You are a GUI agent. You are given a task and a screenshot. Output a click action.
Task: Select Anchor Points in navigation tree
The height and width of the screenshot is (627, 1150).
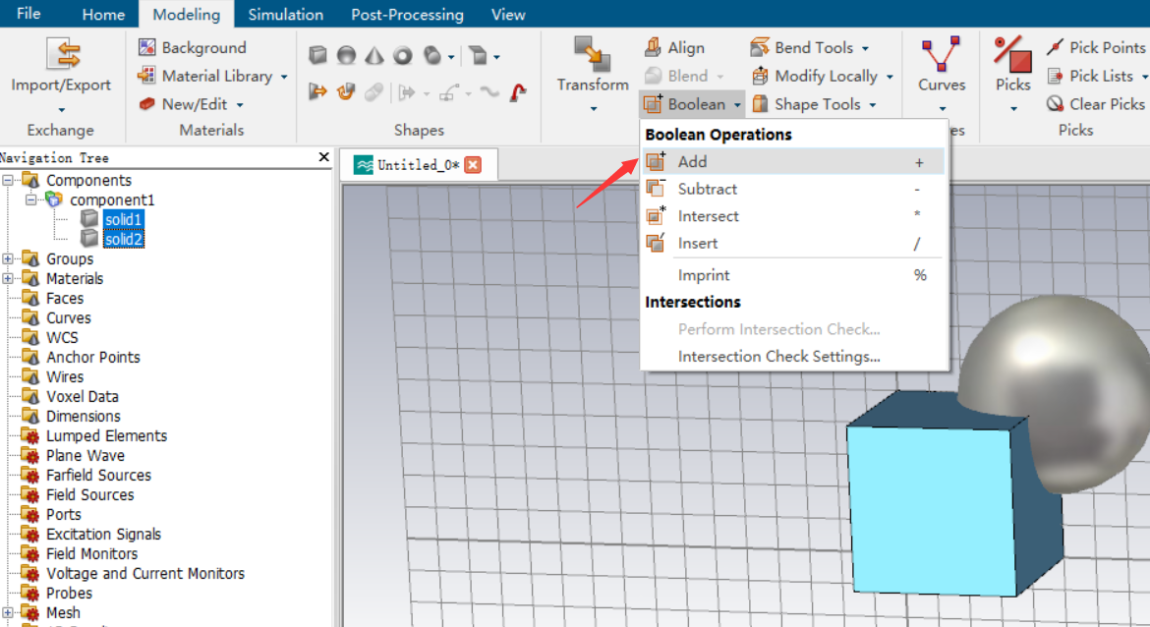click(x=93, y=357)
